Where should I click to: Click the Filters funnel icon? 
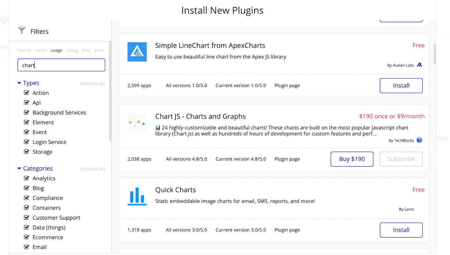(x=22, y=31)
